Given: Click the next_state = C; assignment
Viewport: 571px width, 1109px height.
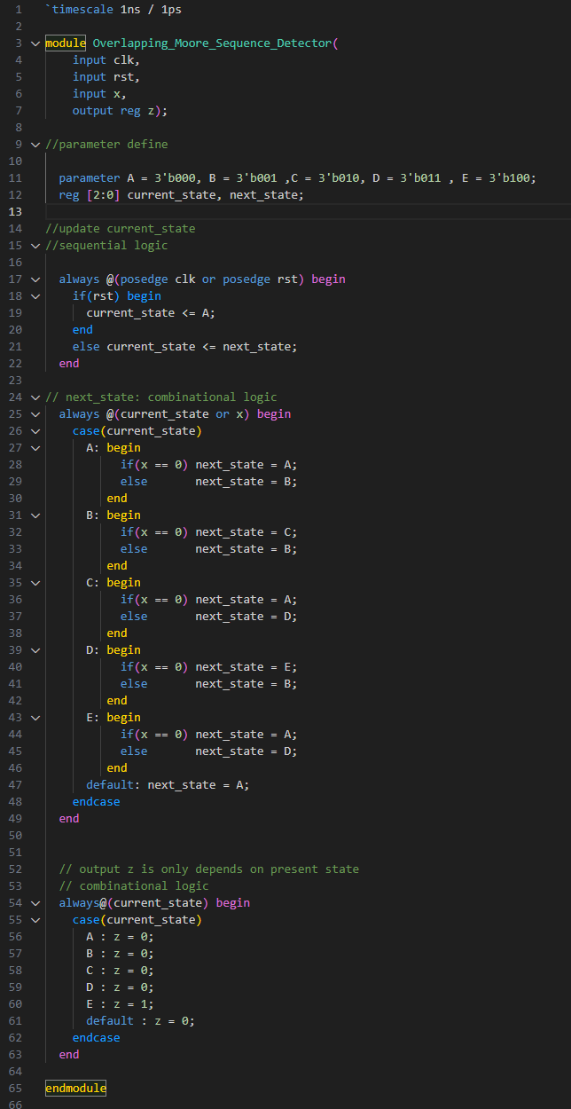Looking at the screenshot, I should [x=246, y=532].
